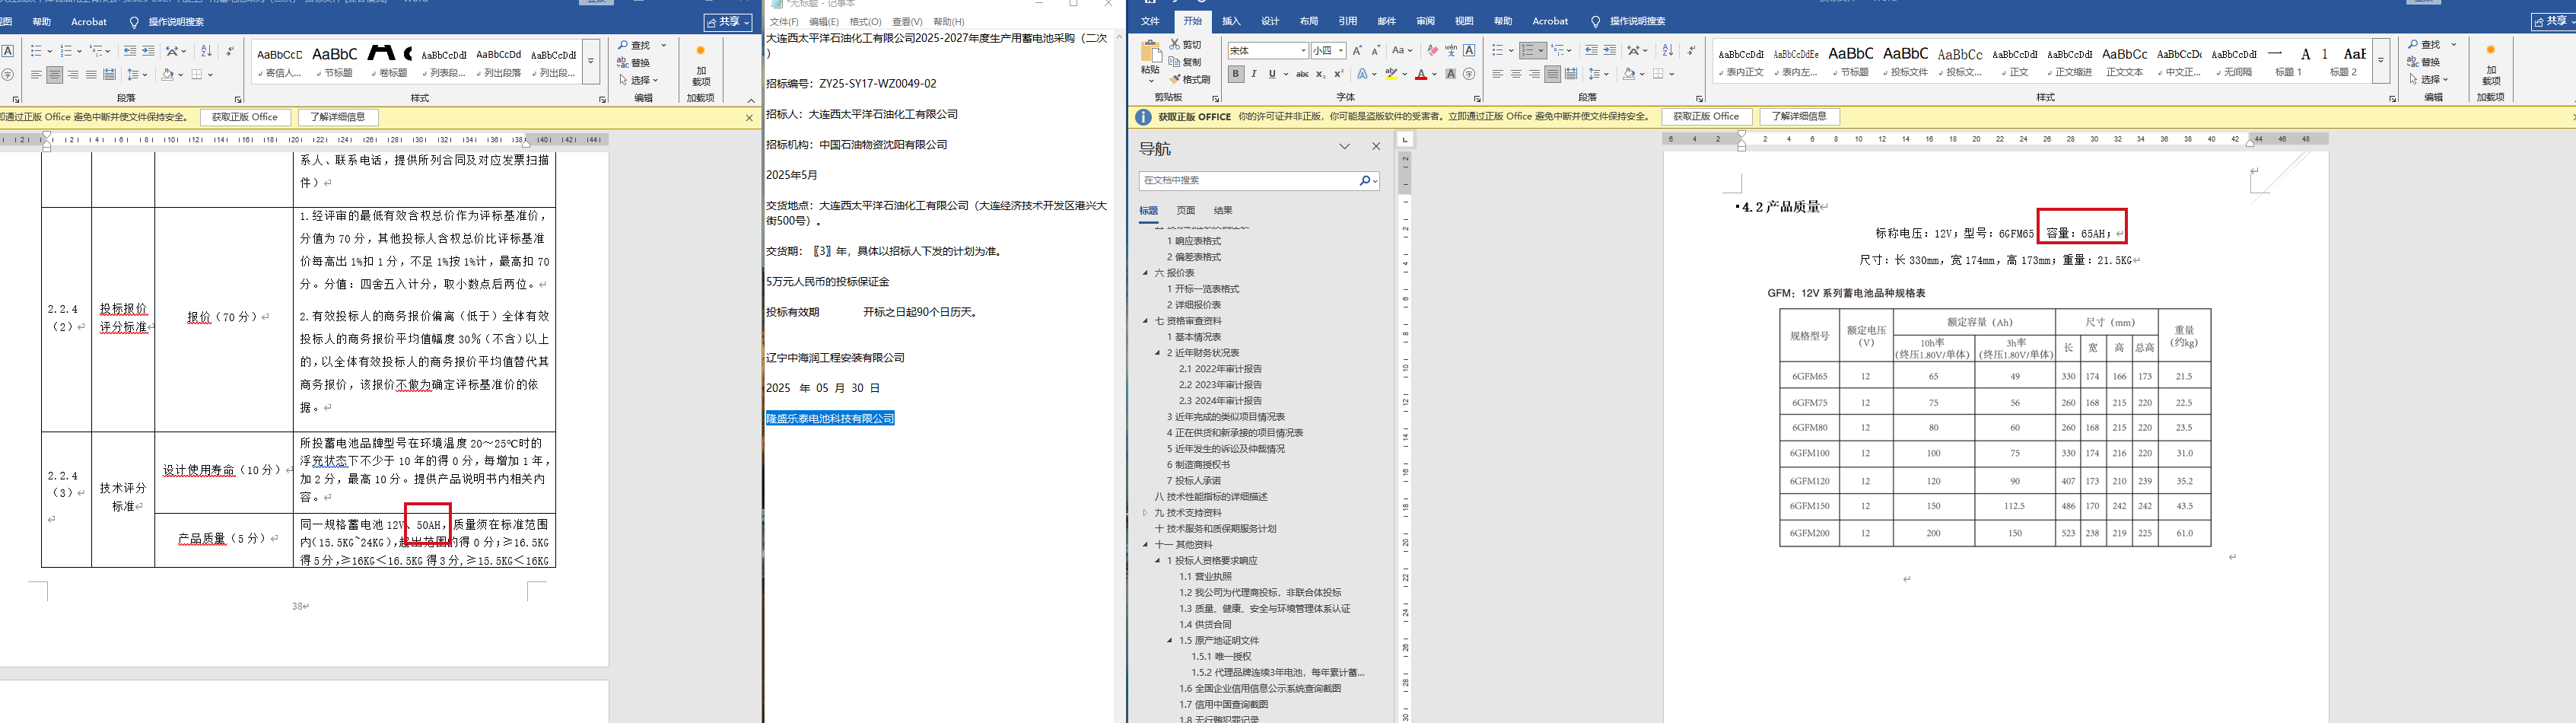Apply red font color in right Word
Viewport: 2576px width, 723px height.
coord(1421,74)
